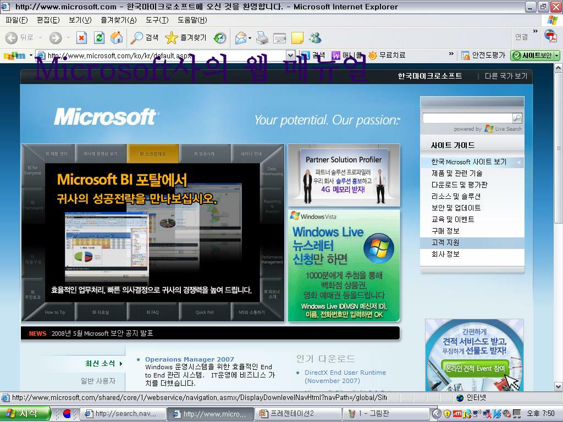Open the Operaions Manager 2007 link
The height and width of the screenshot is (422, 563).
(190, 359)
